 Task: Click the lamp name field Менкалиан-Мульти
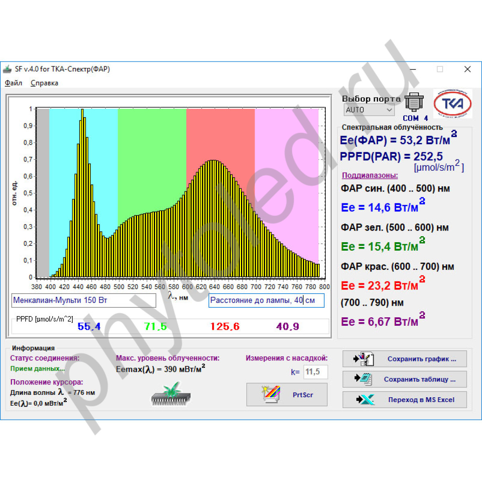(x=84, y=300)
